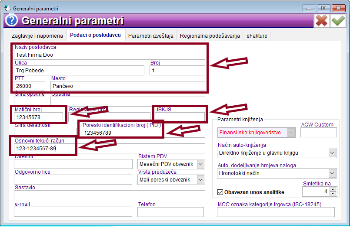Toggle the Obavezan unos analitike checkbox
Viewport: 350px width, 227px height.
click(x=220, y=192)
